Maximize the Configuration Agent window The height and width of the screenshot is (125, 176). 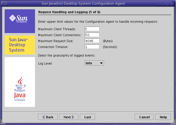[167, 4]
